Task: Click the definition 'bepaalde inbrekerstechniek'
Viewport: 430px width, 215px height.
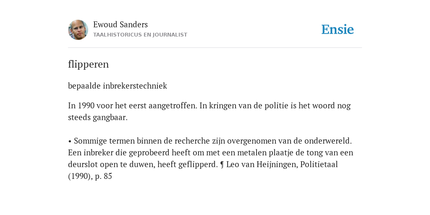Action: click(118, 86)
